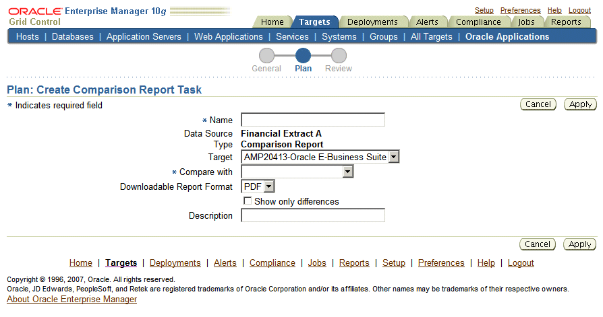The image size is (603, 317).
Task: Click the bottom Cancel button
Action: coord(538,244)
